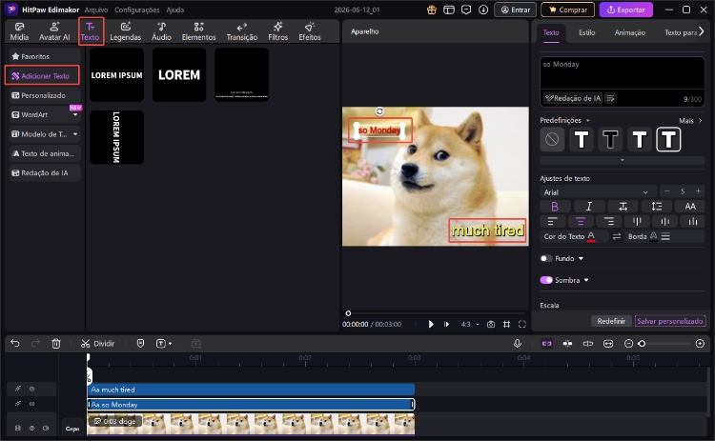Open the feedback message icon in title bar
Image resolution: width=715 pixels, height=441 pixels.
[466, 10]
